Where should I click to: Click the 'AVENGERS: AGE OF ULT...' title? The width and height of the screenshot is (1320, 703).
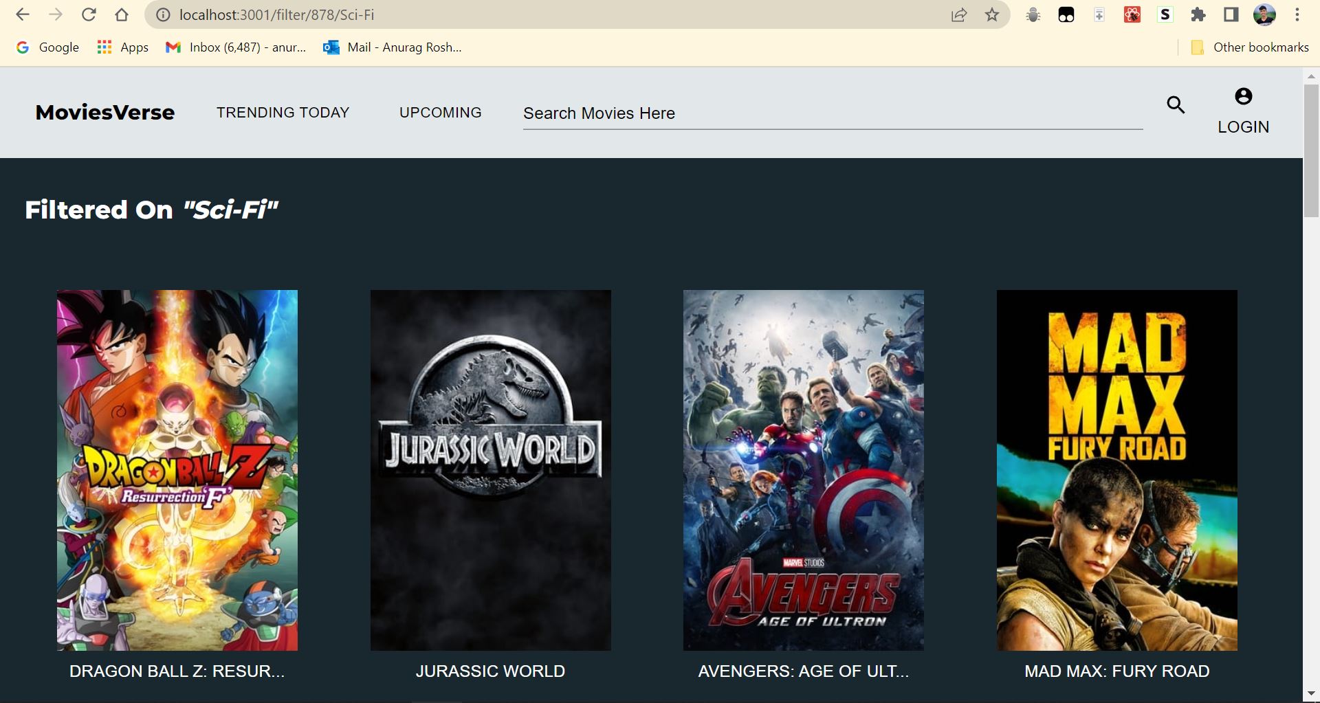point(804,671)
